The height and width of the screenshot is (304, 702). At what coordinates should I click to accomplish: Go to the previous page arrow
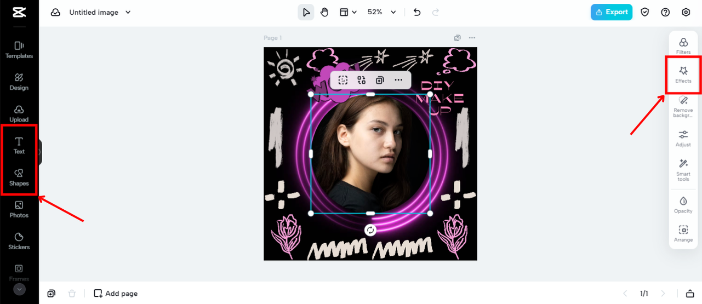[625, 294]
